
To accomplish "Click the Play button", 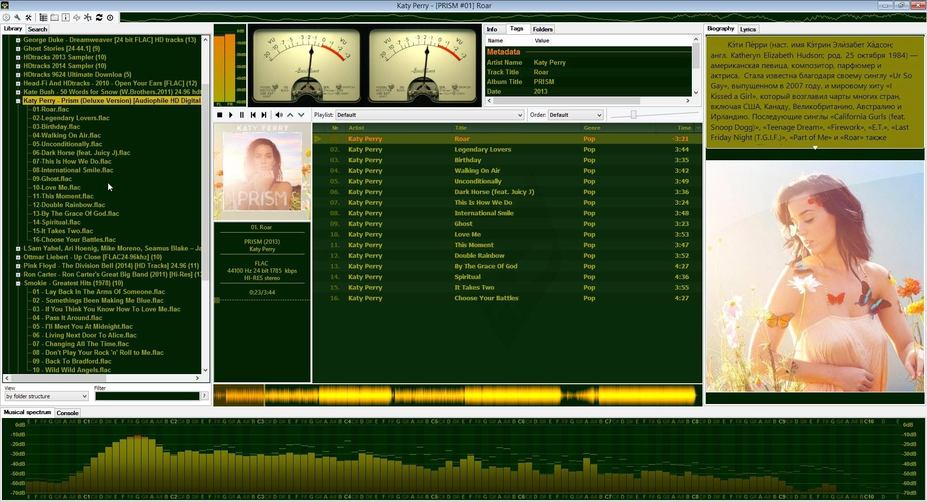I will 231,115.
